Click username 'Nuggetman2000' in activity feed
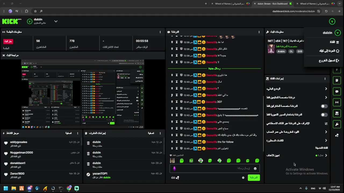 (x=21, y=153)
